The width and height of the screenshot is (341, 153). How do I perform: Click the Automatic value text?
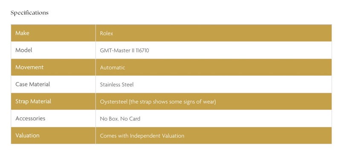click(113, 68)
